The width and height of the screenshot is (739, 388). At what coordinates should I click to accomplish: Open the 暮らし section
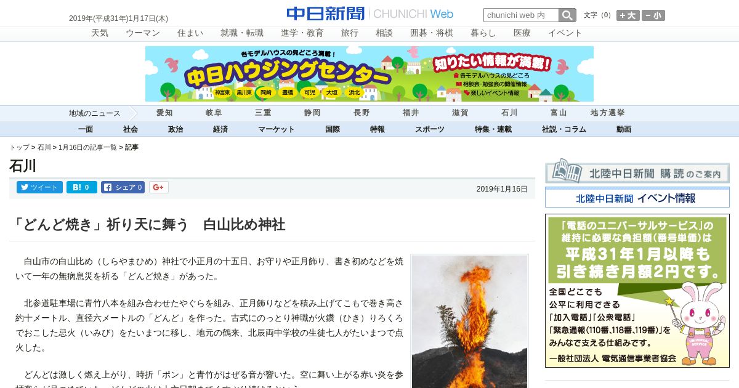pyautogui.click(x=483, y=33)
